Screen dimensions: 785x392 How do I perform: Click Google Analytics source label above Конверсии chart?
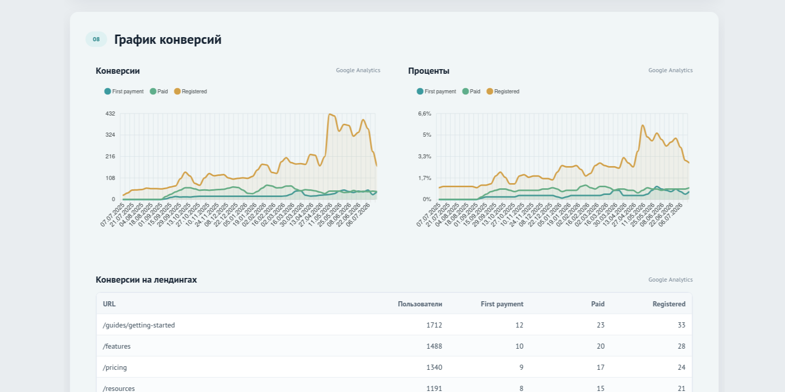358,70
